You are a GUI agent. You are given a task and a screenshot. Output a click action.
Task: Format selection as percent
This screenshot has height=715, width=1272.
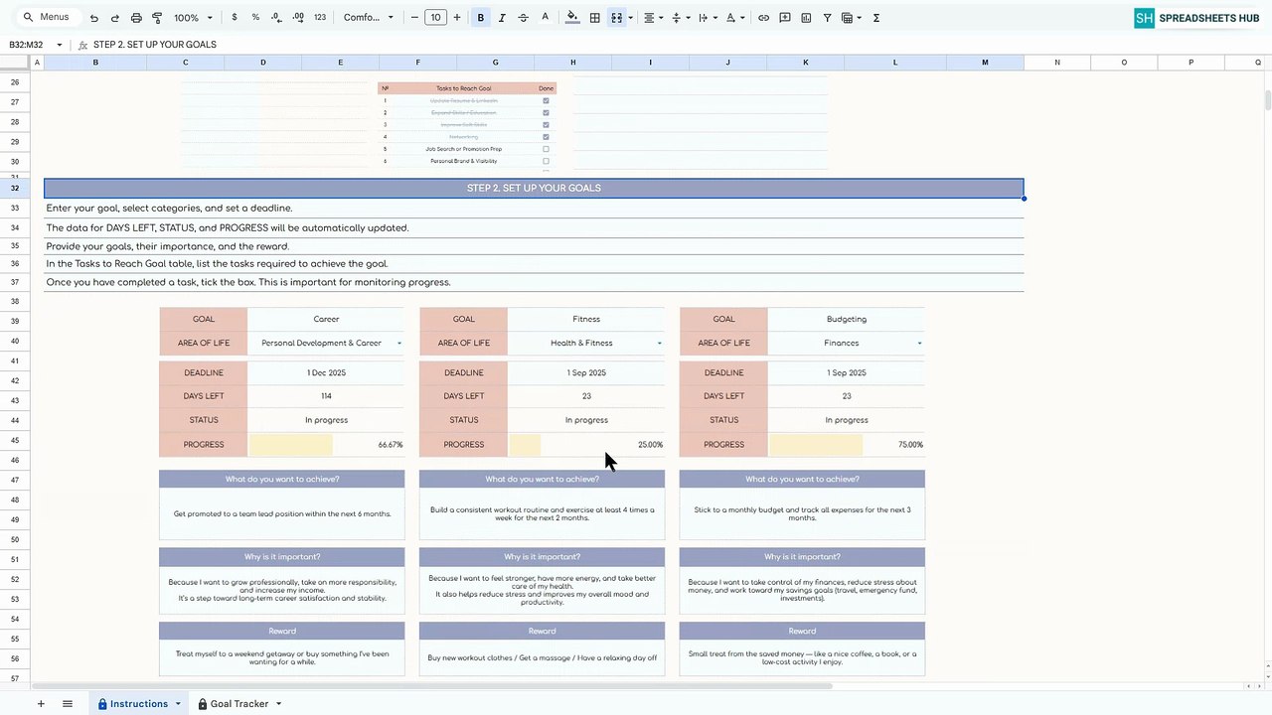tap(255, 18)
